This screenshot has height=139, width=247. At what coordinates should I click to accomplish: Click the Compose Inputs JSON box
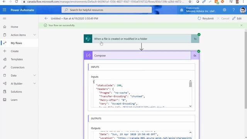coord(141,93)
